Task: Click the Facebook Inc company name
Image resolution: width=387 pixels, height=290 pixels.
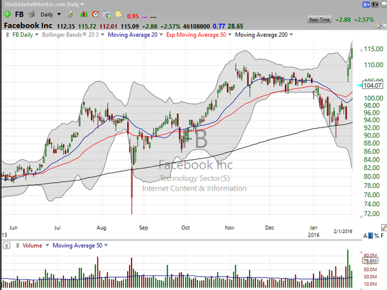Action: click(x=28, y=26)
